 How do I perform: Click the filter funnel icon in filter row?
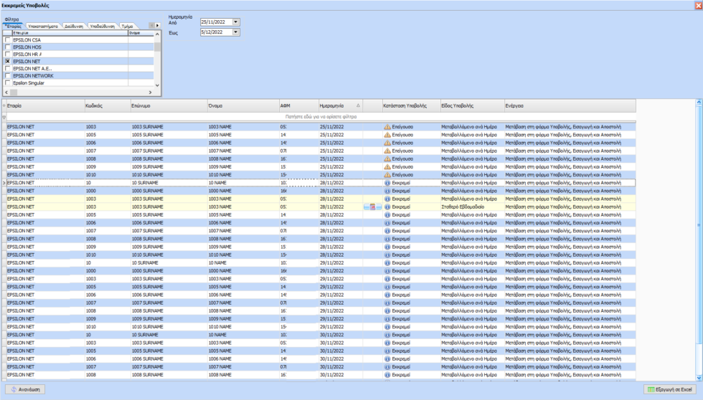click(x=4, y=115)
